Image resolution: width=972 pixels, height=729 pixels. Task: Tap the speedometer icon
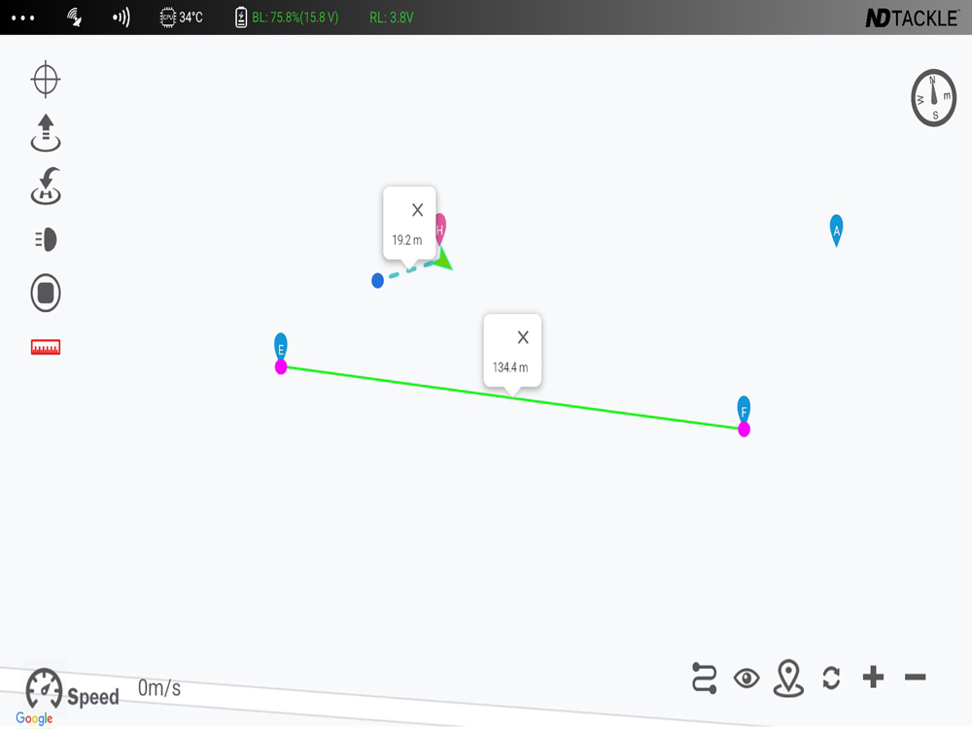click(44, 688)
